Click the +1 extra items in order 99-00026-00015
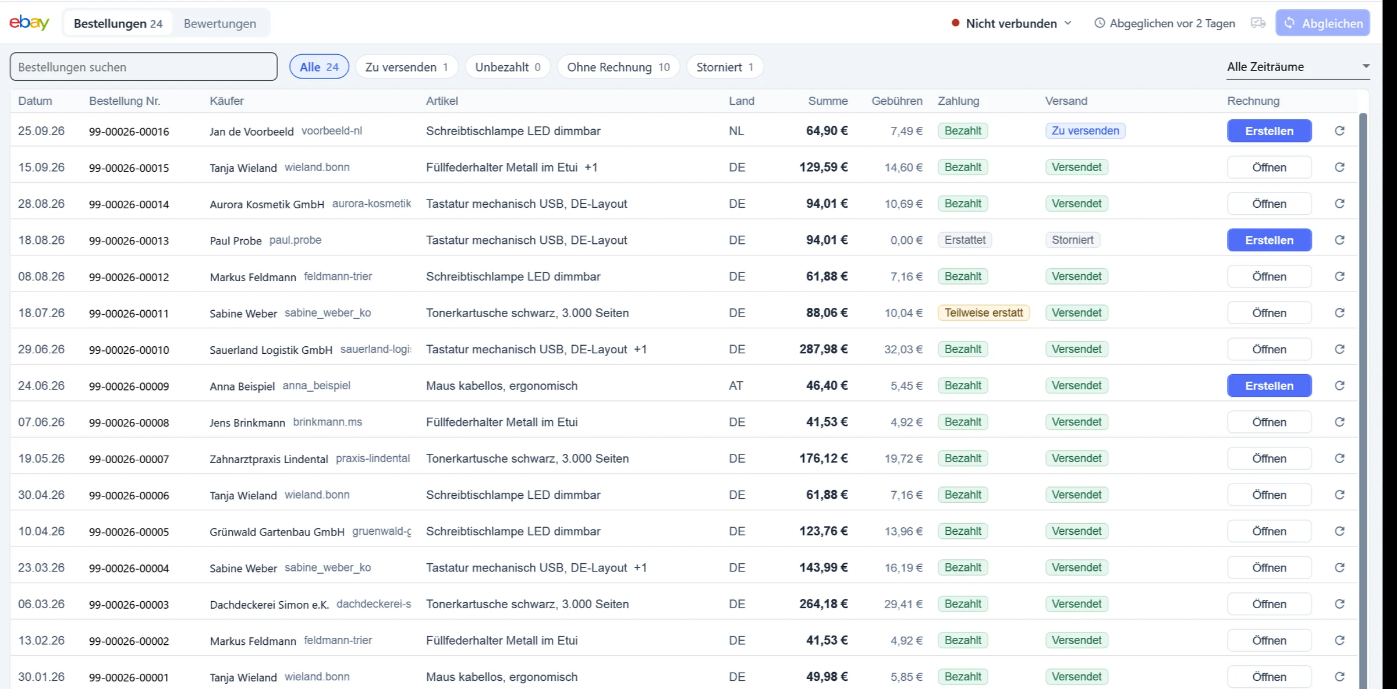The height and width of the screenshot is (689, 1397). point(591,168)
